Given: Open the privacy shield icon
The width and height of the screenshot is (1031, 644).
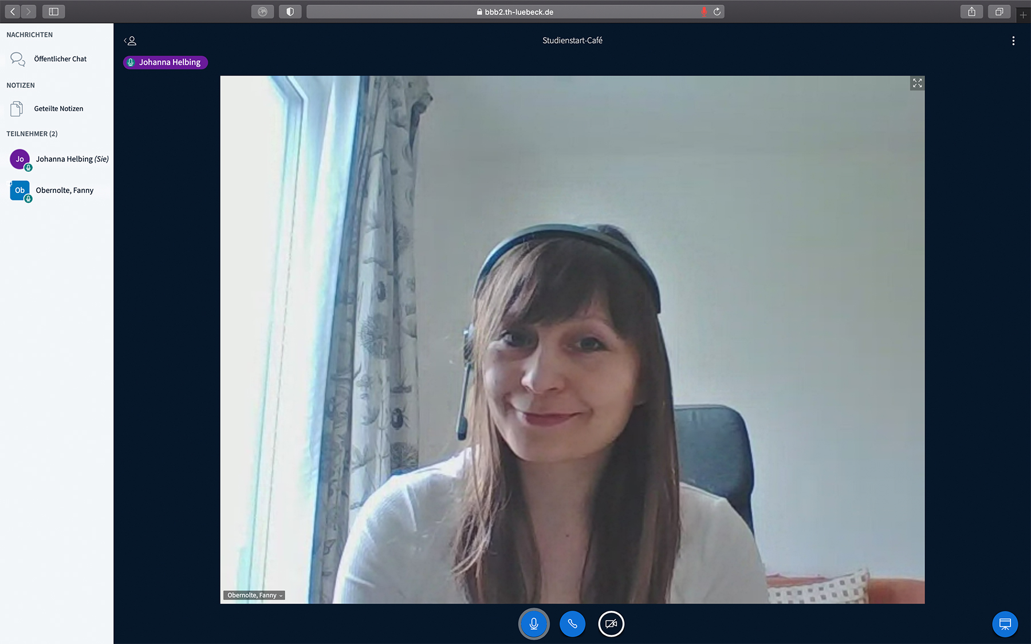Looking at the screenshot, I should [x=290, y=11].
